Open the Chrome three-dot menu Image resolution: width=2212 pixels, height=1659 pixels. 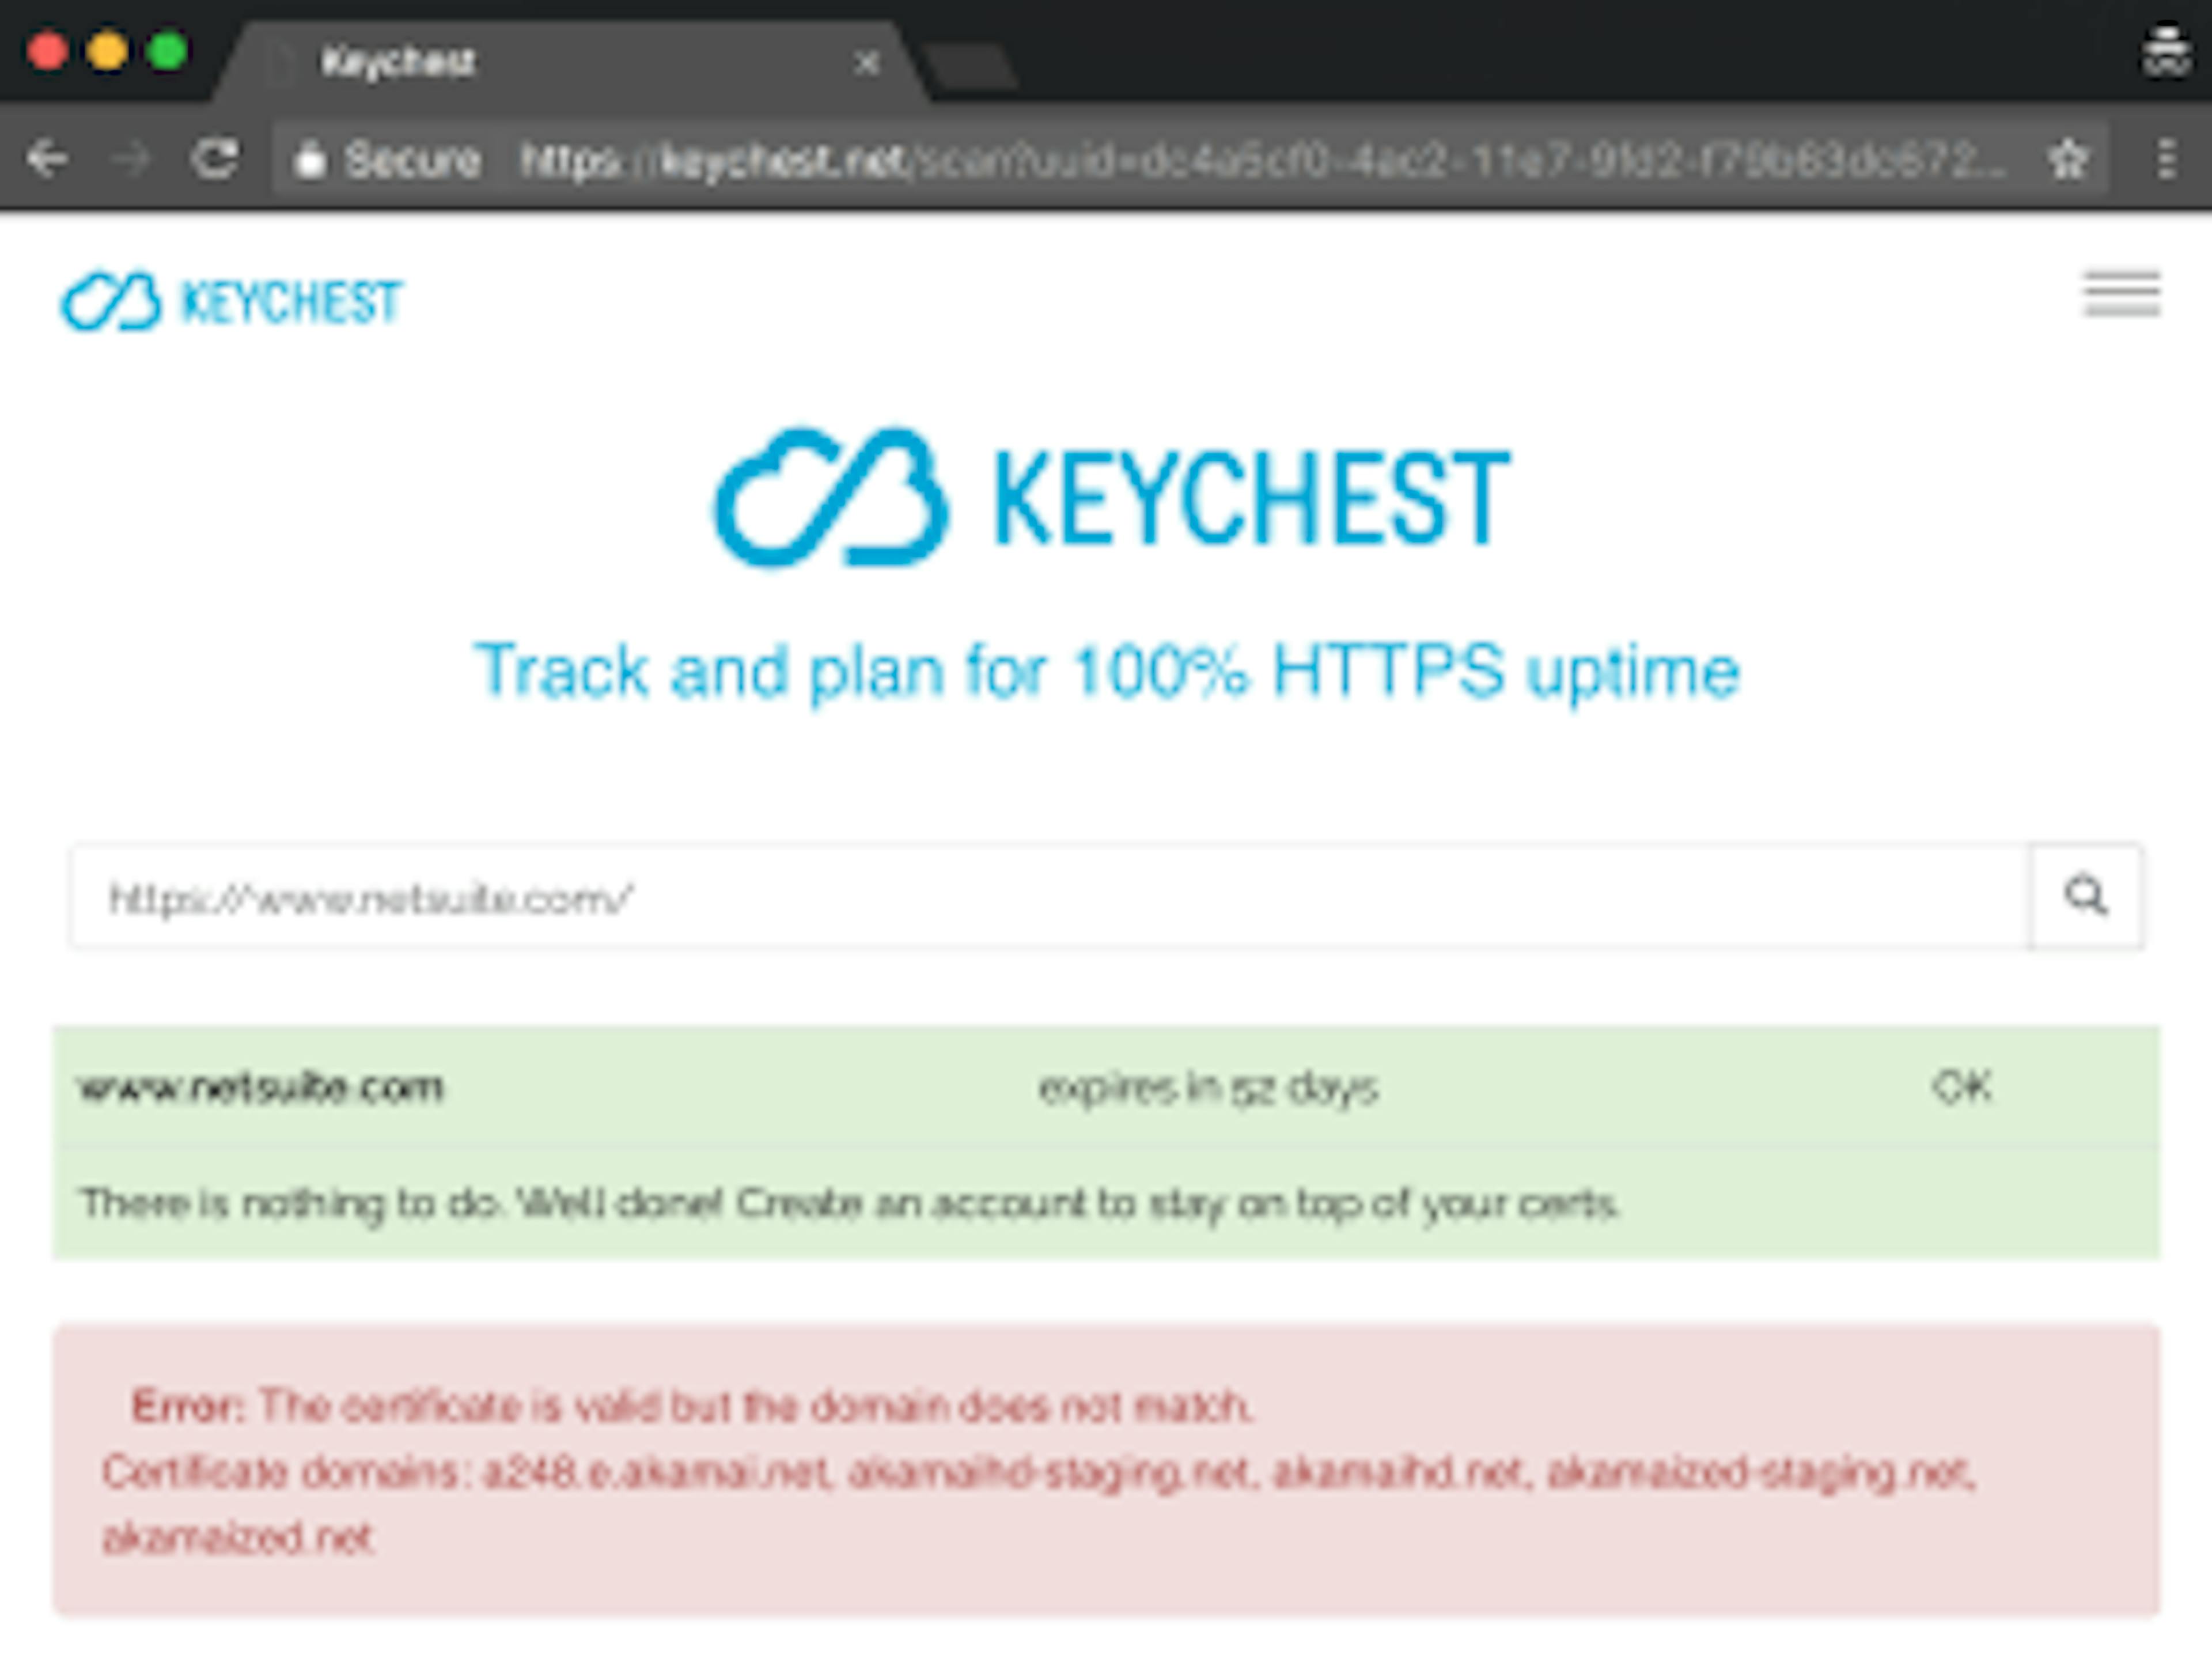point(2165,159)
